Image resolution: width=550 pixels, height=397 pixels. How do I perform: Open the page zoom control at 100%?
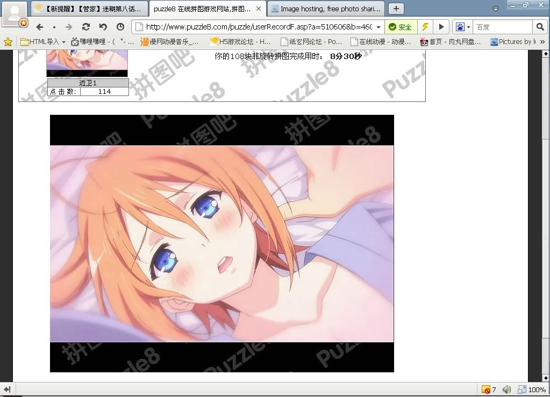532,389
